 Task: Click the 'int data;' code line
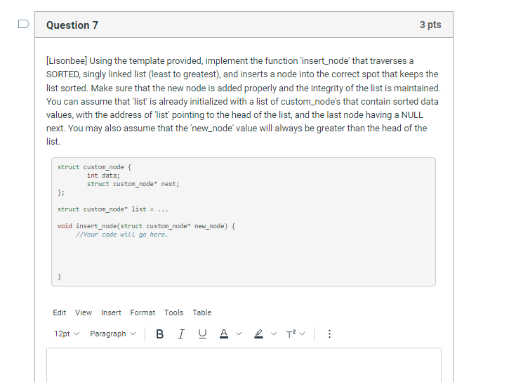(x=103, y=176)
